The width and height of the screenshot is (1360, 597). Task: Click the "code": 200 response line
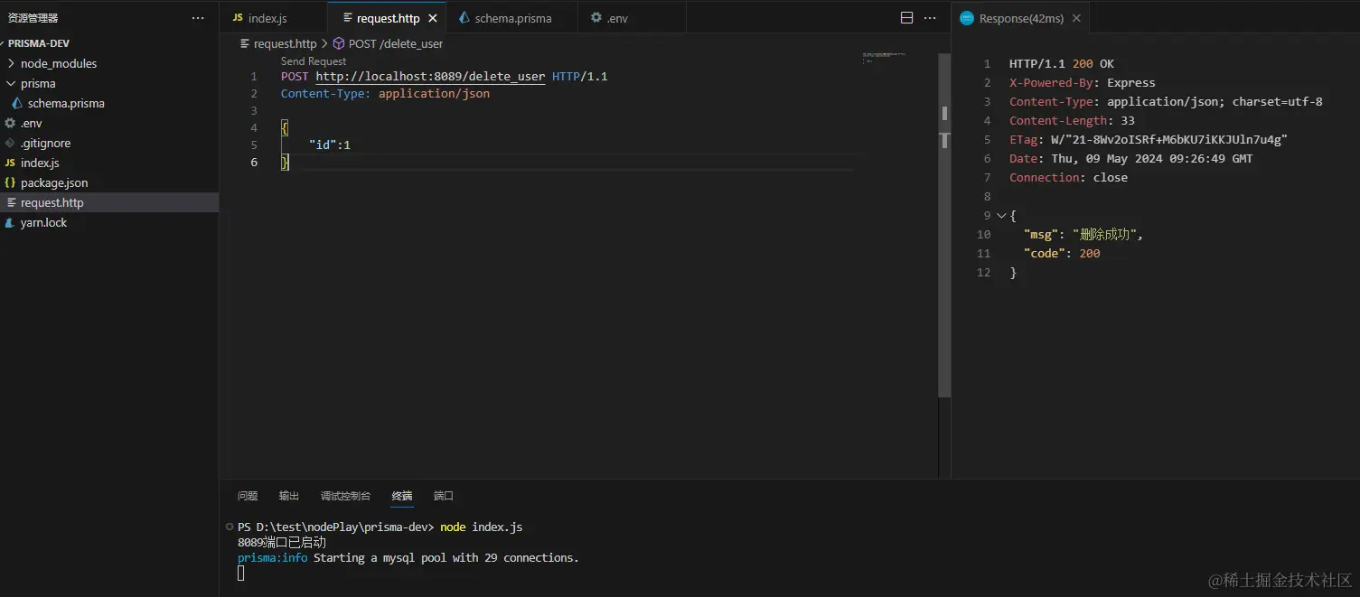pyautogui.click(x=1062, y=254)
